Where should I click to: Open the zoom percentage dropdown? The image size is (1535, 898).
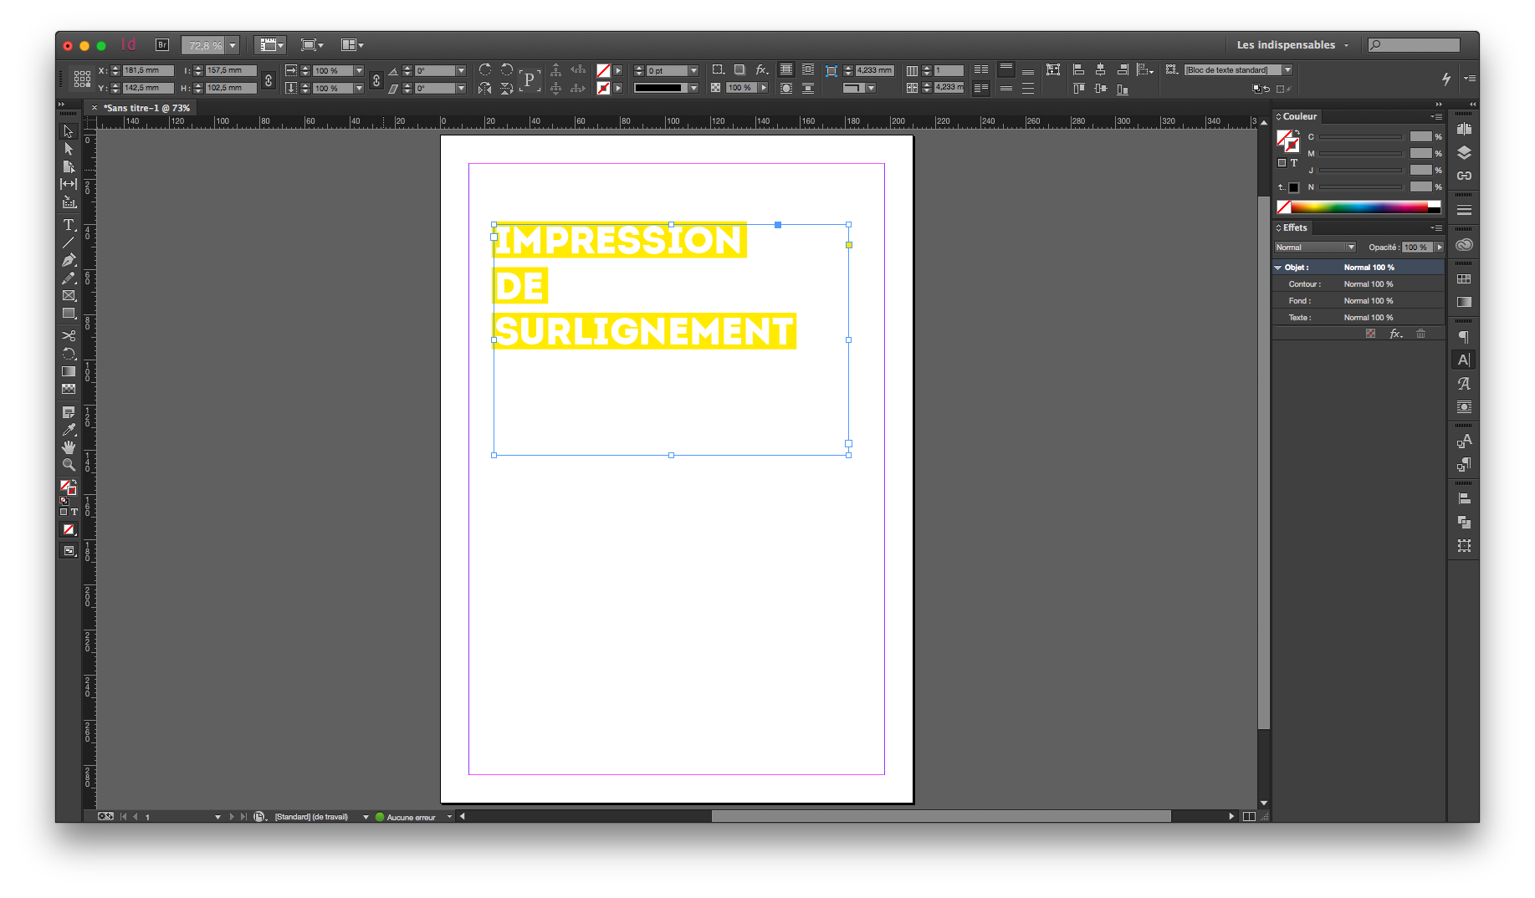click(x=230, y=45)
